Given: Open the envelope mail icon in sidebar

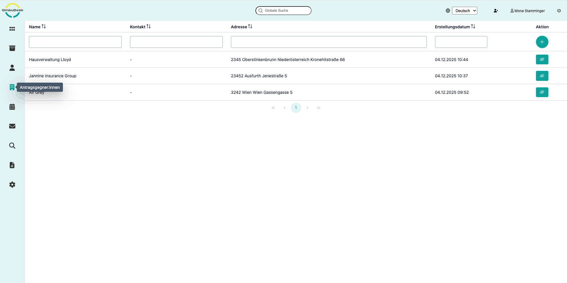Looking at the screenshot, I should (x=12, y=126).
